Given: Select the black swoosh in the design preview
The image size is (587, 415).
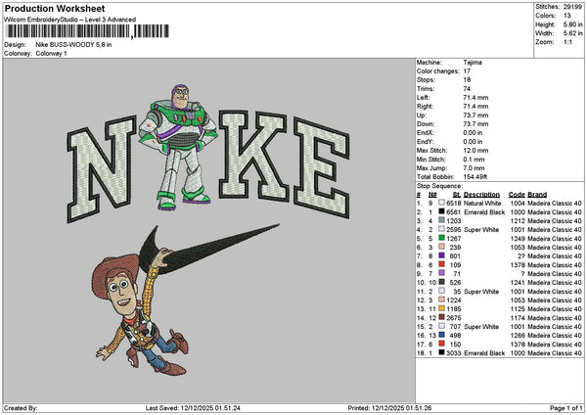Looking at the screenshot, I should (208, 248).
